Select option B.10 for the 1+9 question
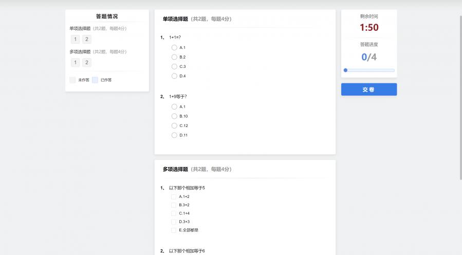 (x=174, y=116)
